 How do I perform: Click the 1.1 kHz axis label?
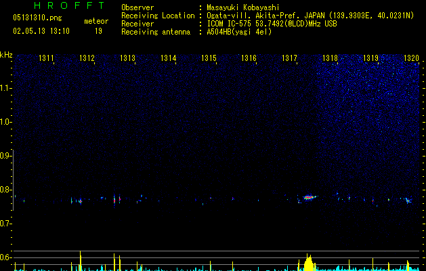click(5, 88)
